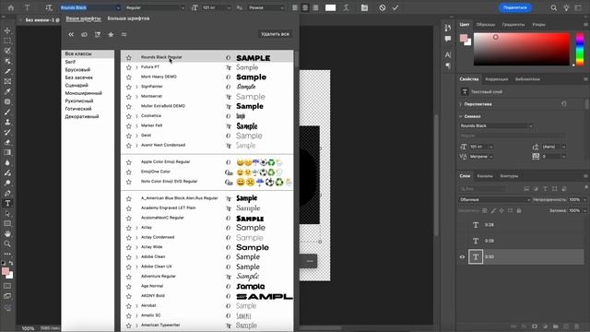Screen dimensions: 590x332
Task: Pick a hue on the rainbow slider
Action: pyautogui.click(x=580, y=49)
